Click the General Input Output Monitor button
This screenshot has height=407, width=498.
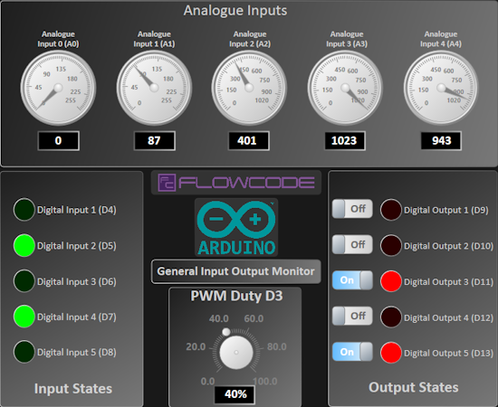tap(236, 271)
